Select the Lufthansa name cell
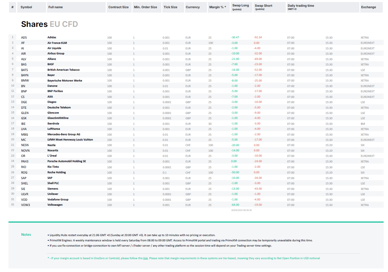This screenshot has height=272, width=388. click(54, 129)
